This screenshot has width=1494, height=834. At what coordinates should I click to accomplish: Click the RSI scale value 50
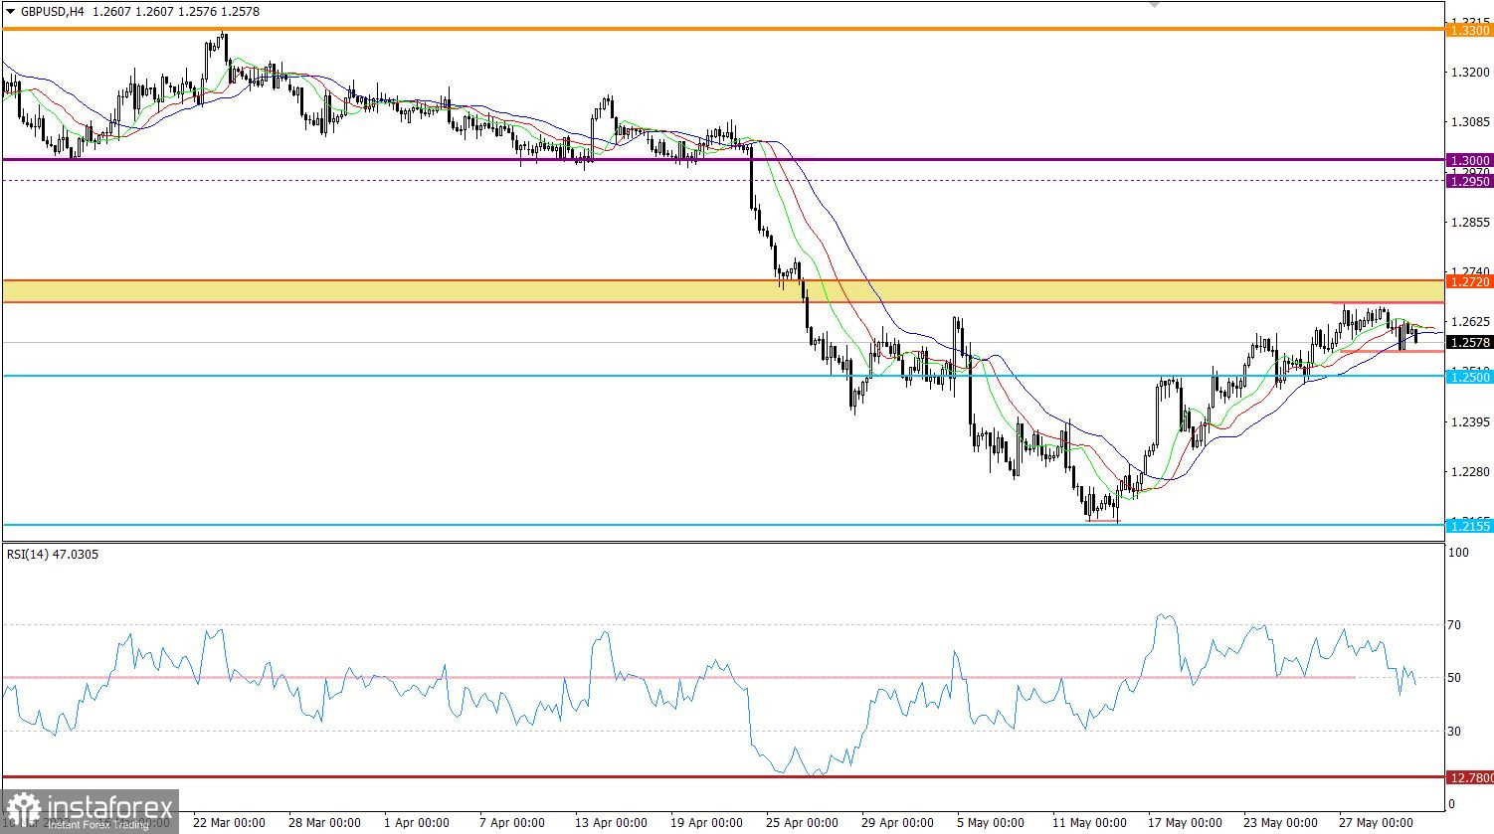click(x=1454, y=678)
